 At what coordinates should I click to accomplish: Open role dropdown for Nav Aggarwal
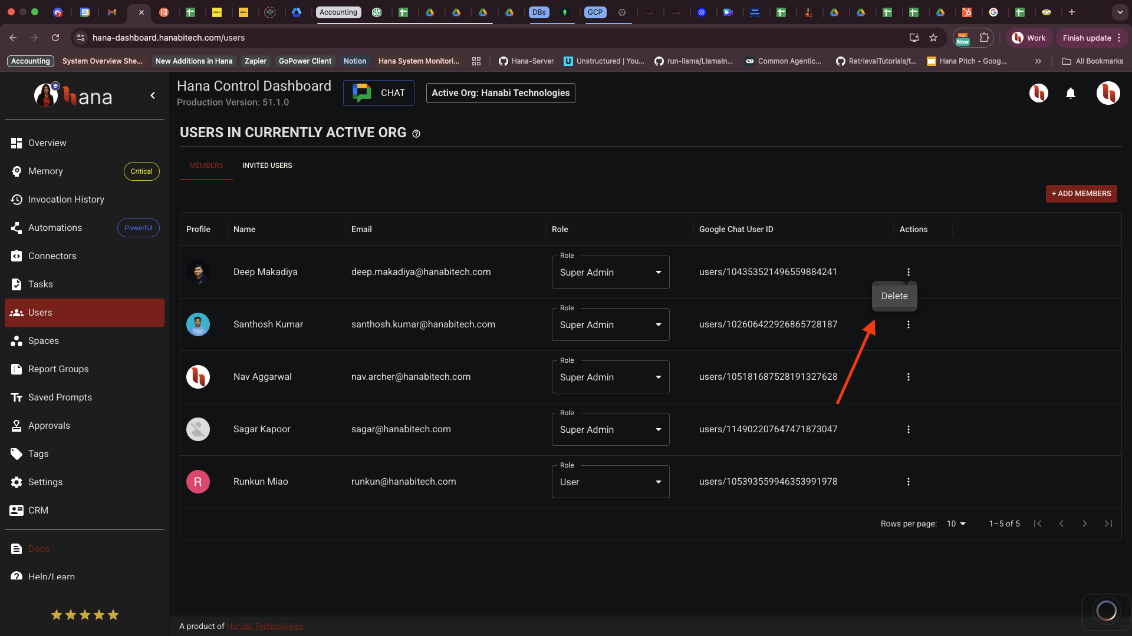(610, 377)
